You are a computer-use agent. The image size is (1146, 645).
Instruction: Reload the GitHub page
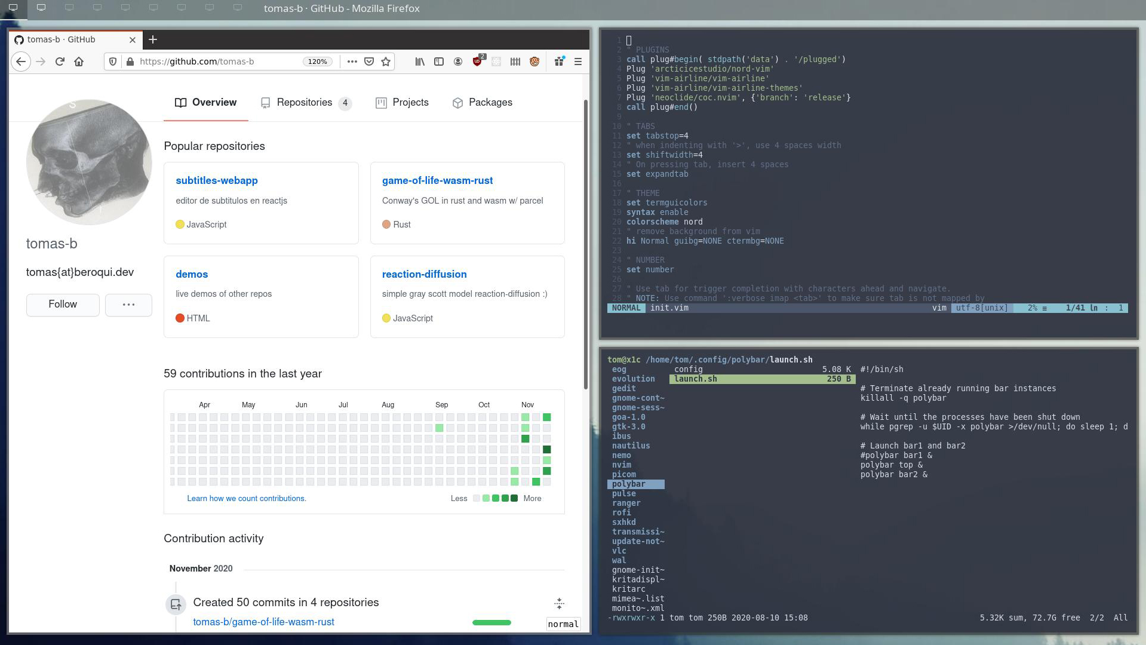tap(60, 62)
